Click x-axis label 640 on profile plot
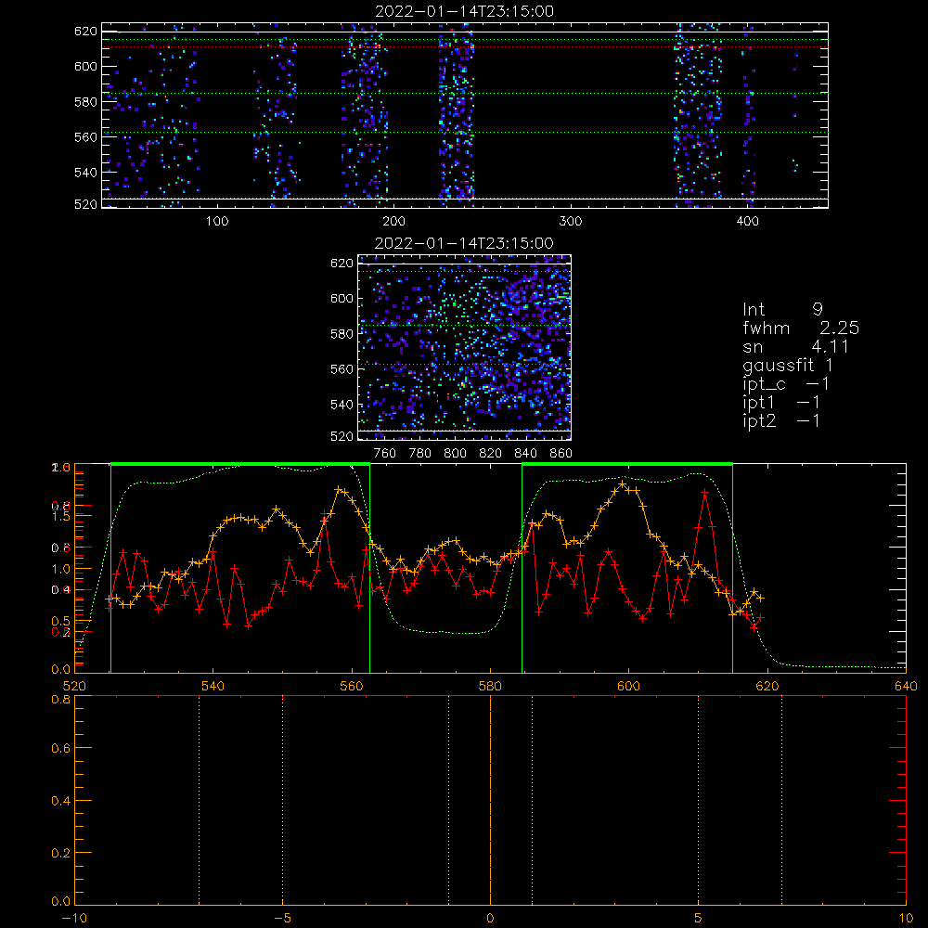 (x=906, y=686)
